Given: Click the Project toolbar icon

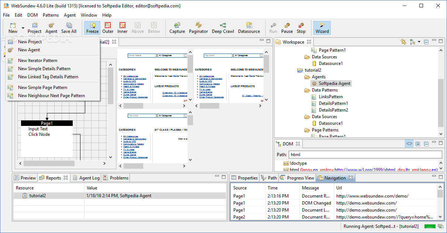Looking at the screenshot, I should point(35,28).
